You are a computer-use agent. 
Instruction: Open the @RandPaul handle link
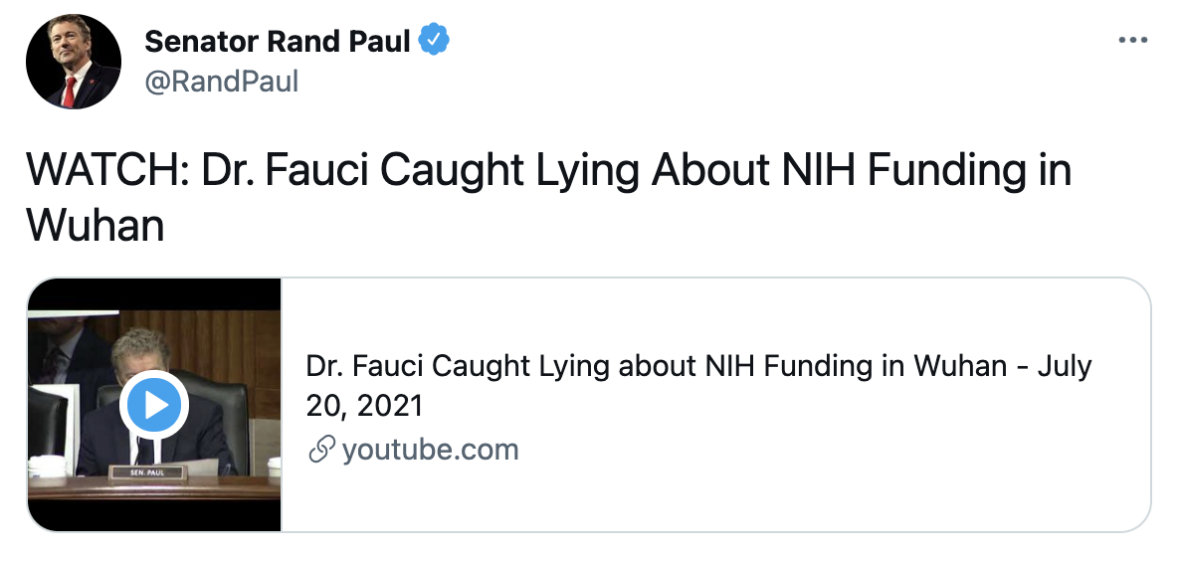click(x=221, y=82)
